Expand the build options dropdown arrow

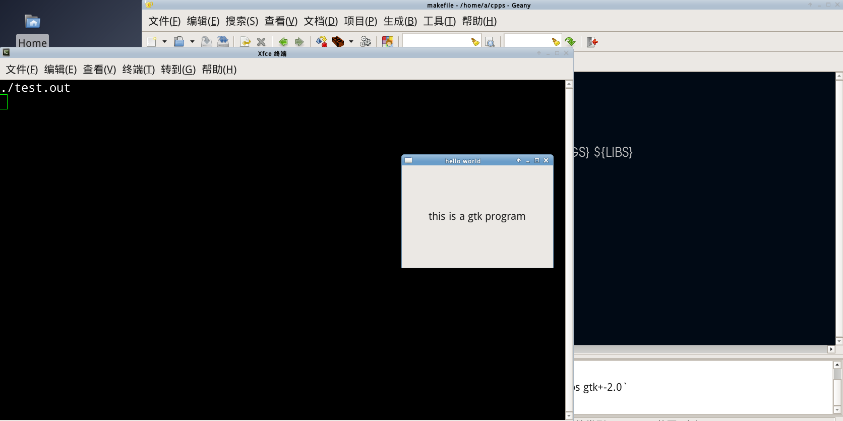351,42
